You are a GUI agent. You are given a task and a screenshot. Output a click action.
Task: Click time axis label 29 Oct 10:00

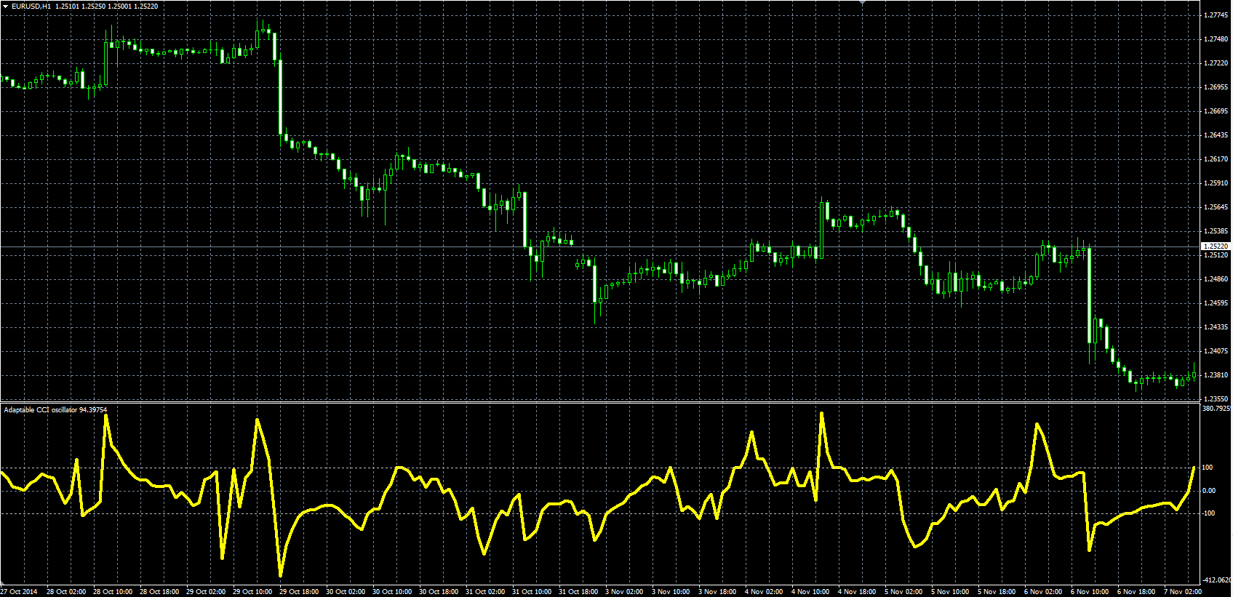(252, 592)
